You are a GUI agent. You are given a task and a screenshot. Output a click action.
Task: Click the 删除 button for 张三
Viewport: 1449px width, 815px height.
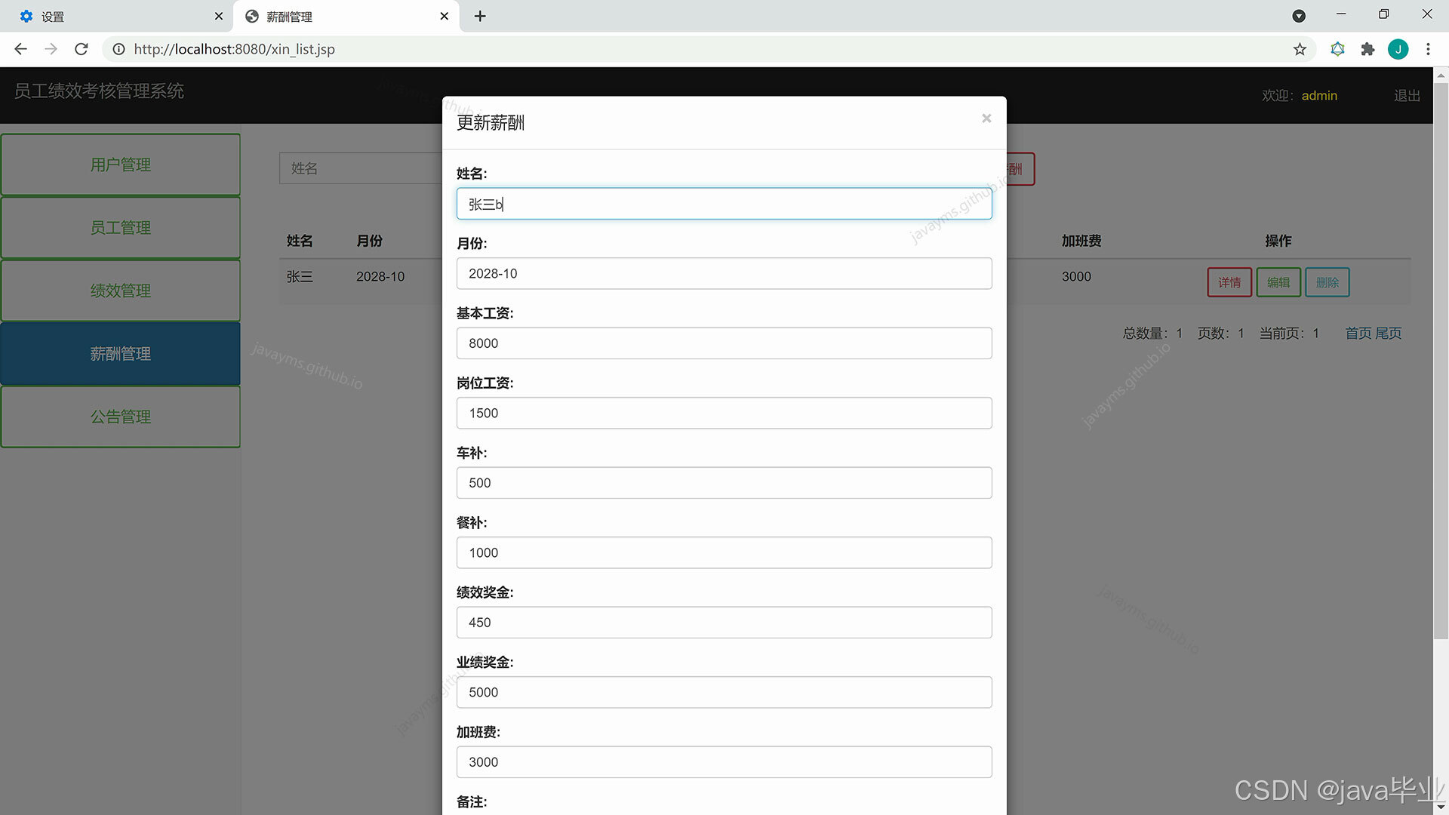(x=1327, y=282)
